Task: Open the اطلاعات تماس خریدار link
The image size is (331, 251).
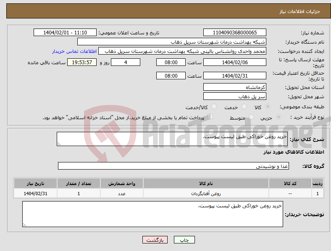Action: coord(74,51)
